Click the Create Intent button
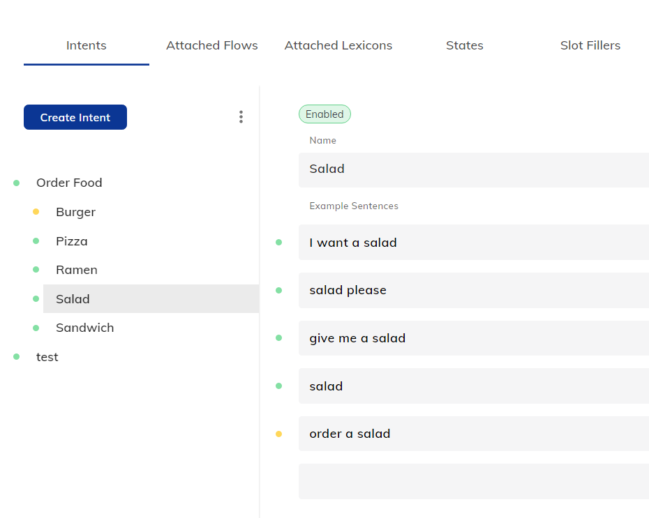This screenshot has height=518, width=649. tap(75, 117)
